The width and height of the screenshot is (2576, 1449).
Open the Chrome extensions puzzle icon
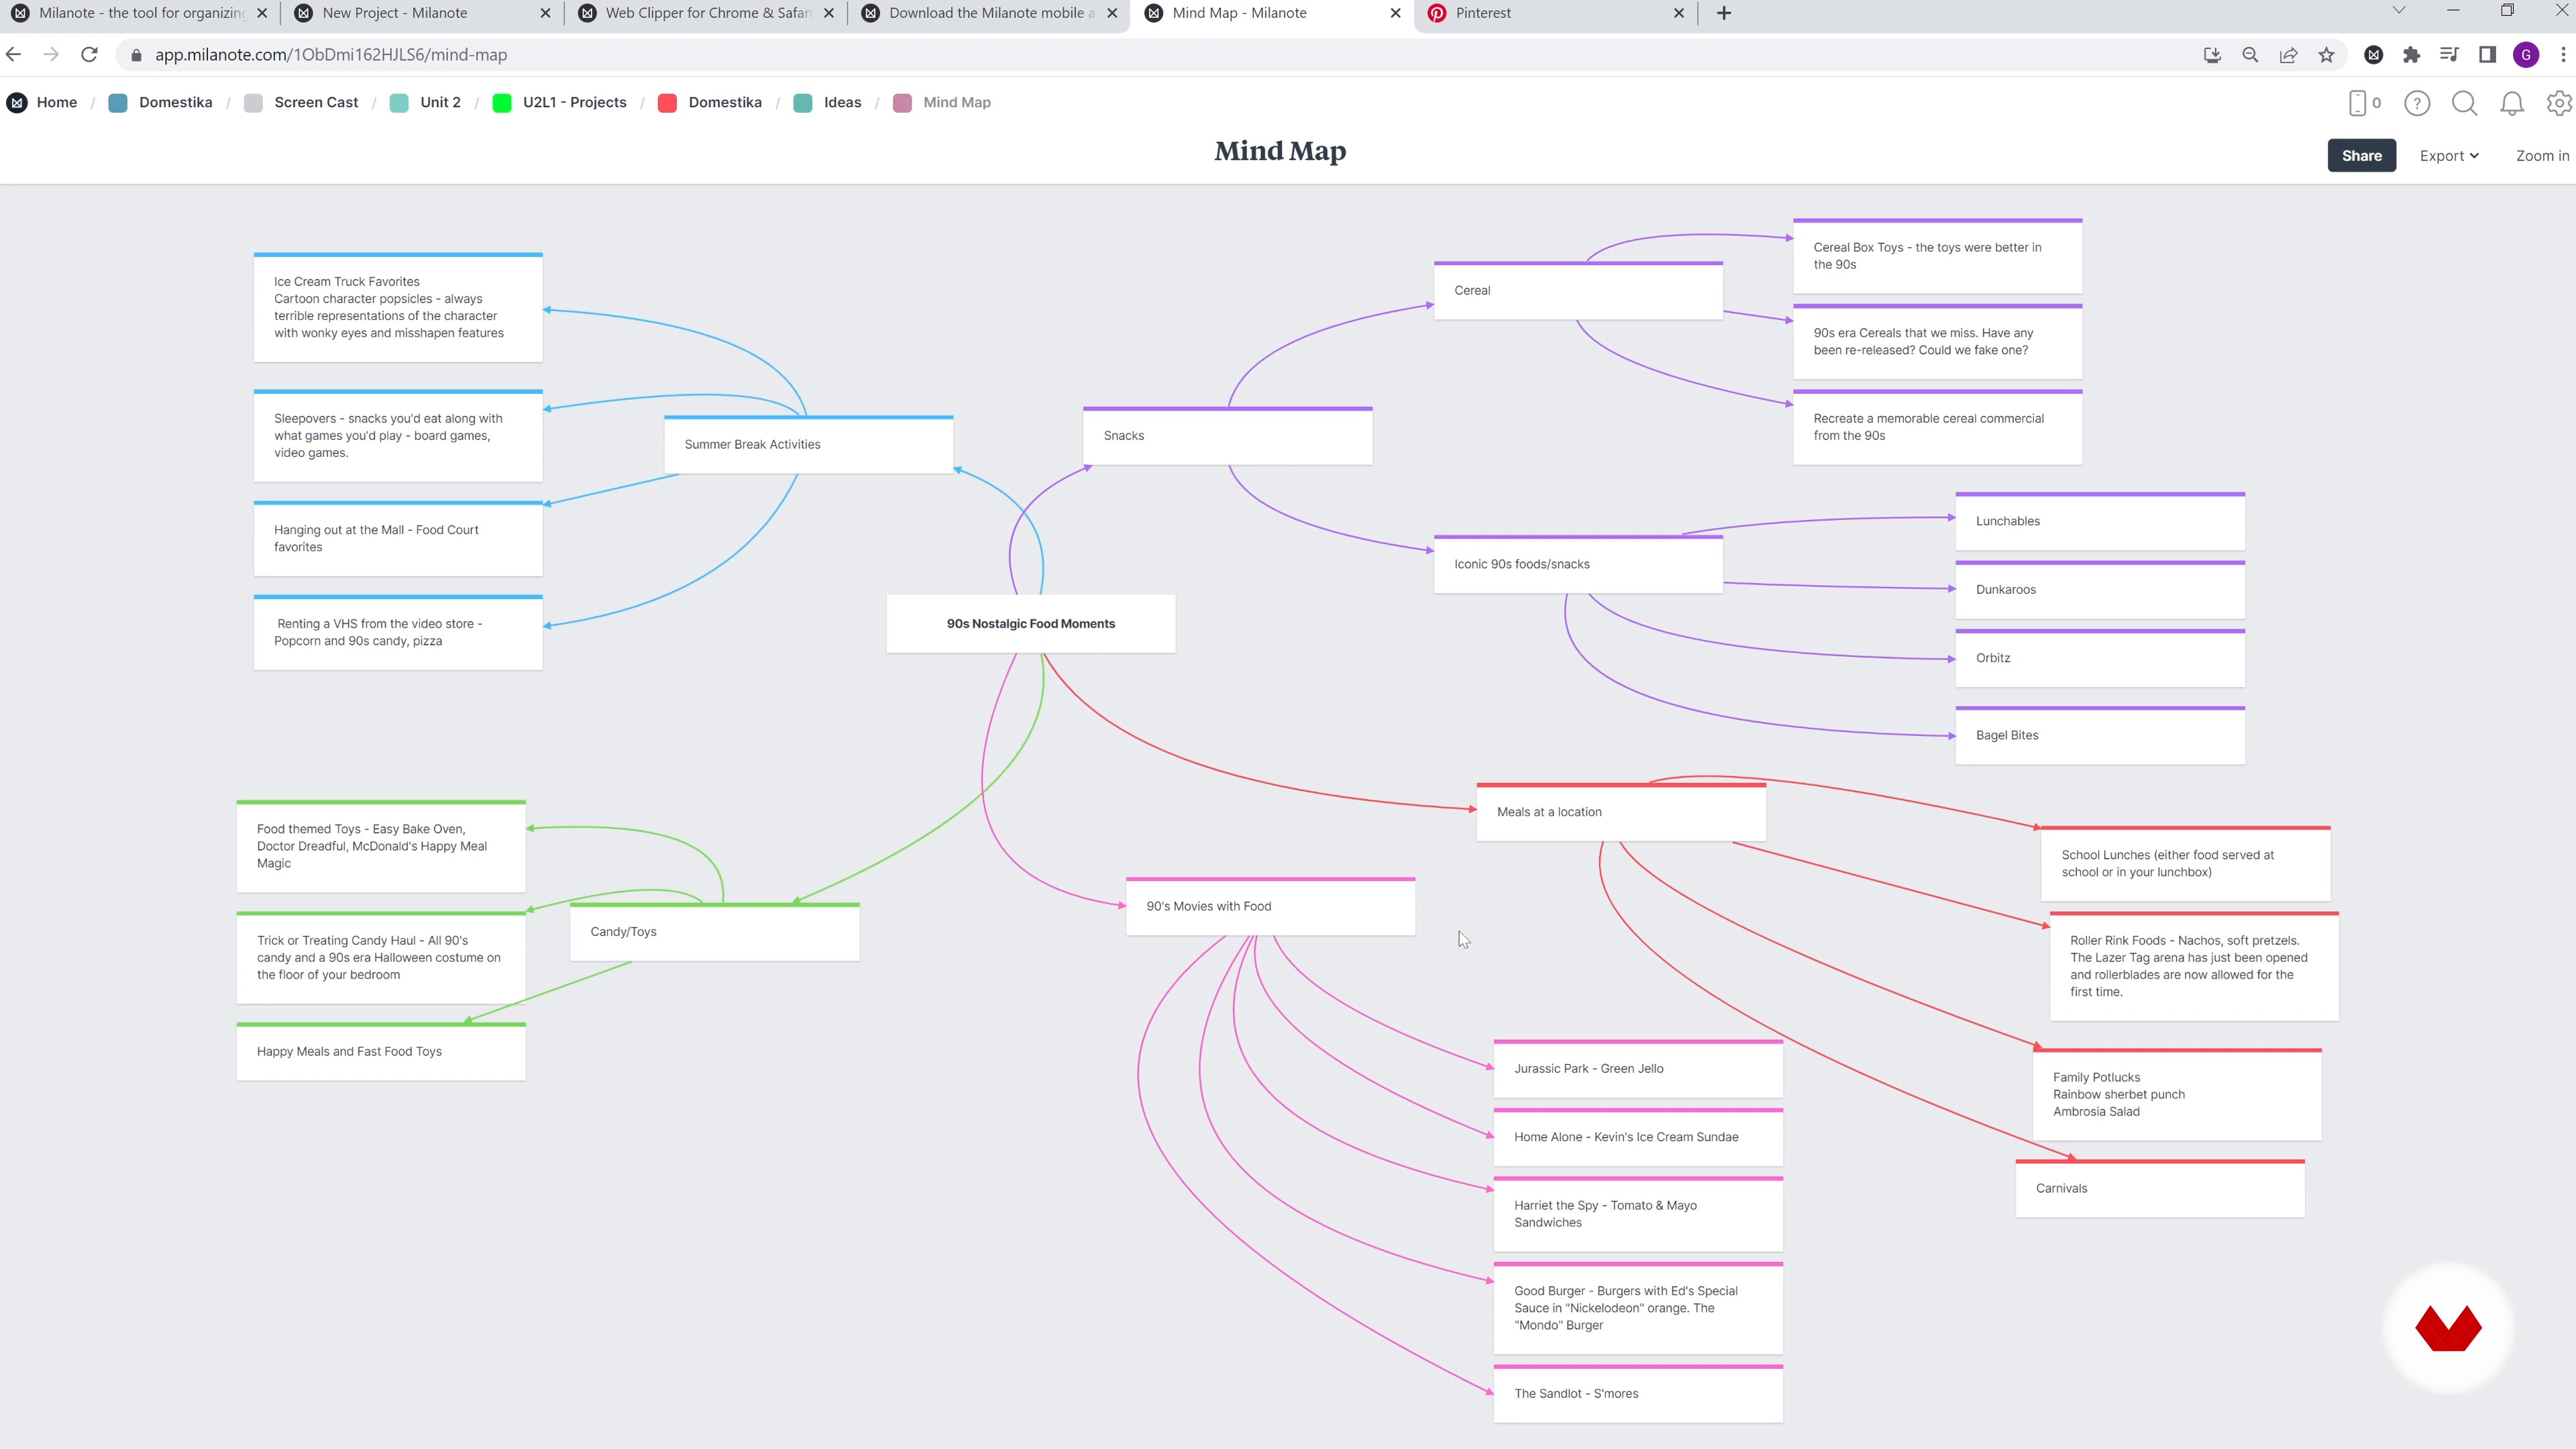2411,55
